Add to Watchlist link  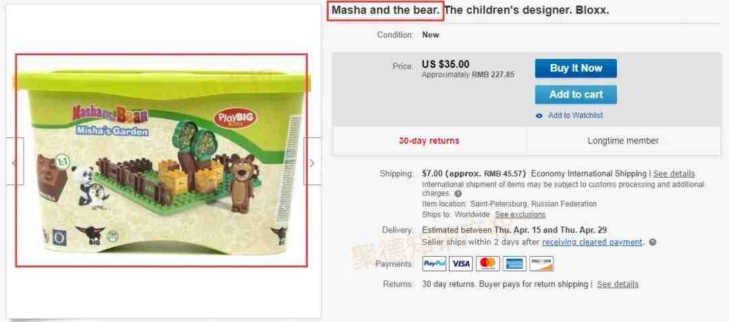pyautogui.click(x=576, y=116)
